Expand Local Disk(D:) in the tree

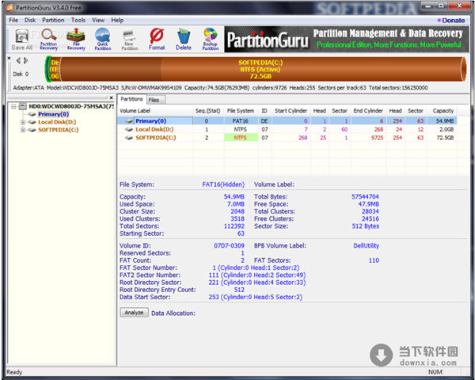[23, 122]
